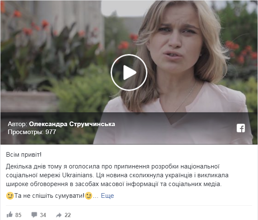Open the list of 85 likes
This screenshot has height=220, width=258.
(18, 215)
